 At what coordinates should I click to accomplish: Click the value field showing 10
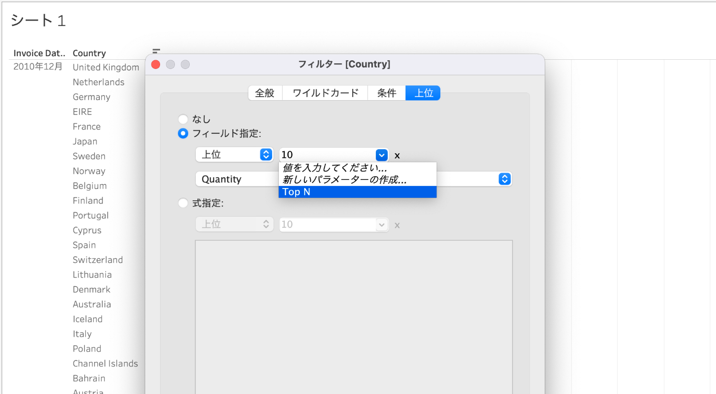(x=327, y=155)
